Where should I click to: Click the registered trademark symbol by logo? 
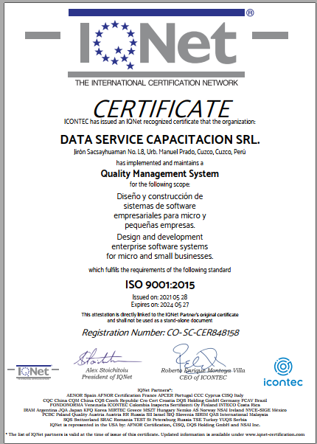pyautogui.click(x=250, y=13)
